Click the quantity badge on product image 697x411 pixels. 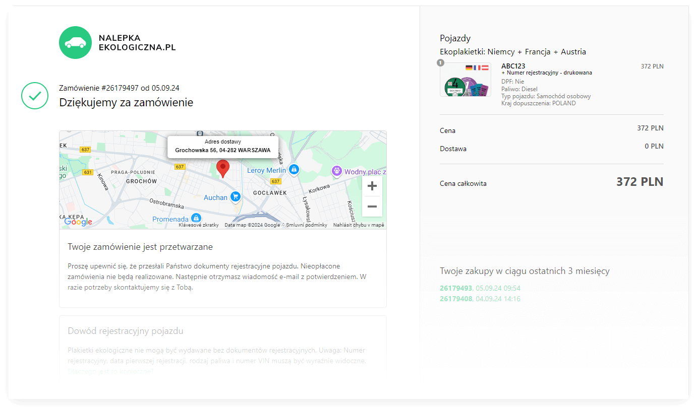coord(440,63)
